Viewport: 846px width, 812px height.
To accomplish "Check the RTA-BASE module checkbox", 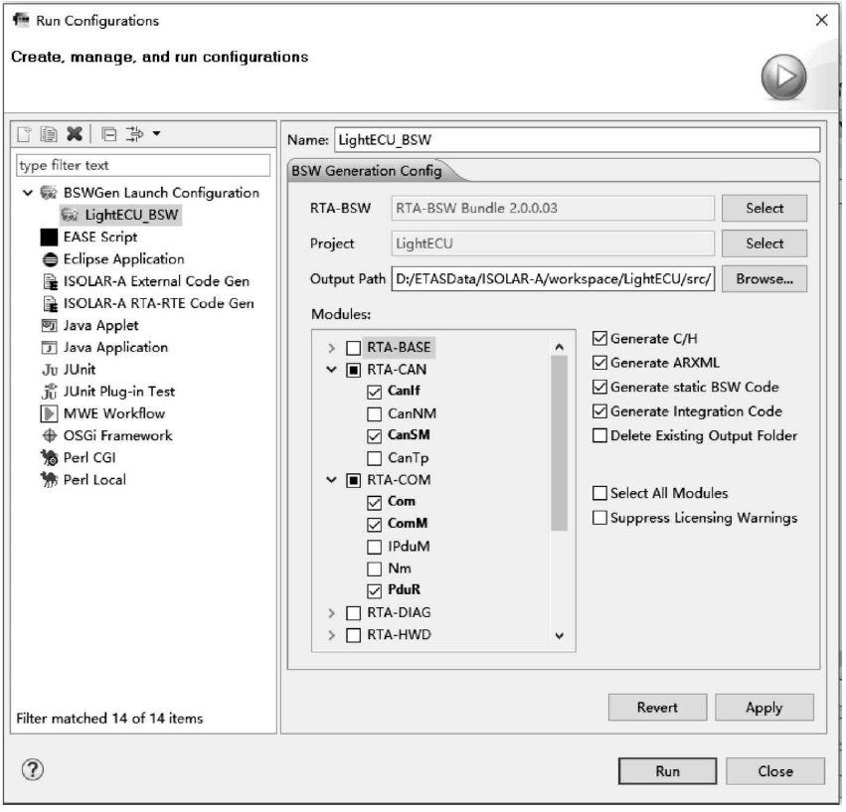I will point(354,349).
